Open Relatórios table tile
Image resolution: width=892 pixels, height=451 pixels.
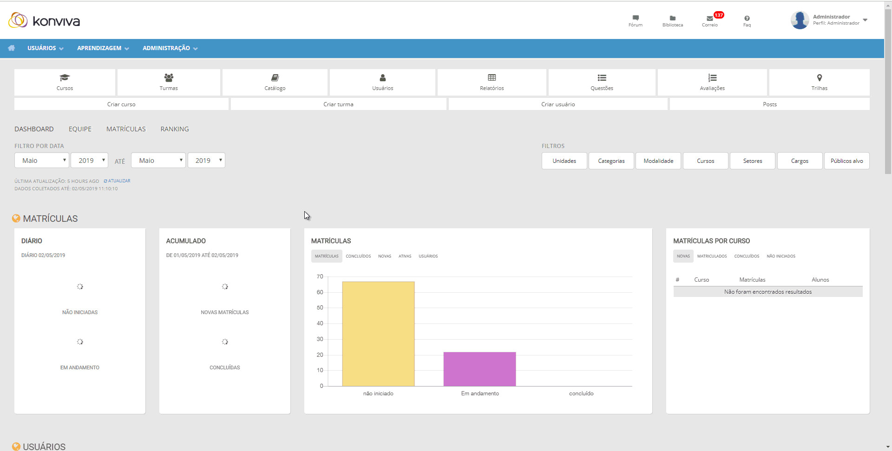pos(492,82)
